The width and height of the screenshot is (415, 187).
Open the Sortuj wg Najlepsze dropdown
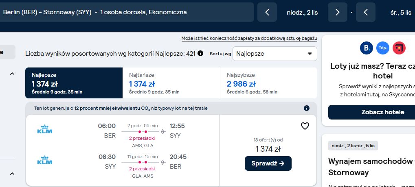pyautogui.click(x=275, y=54)
